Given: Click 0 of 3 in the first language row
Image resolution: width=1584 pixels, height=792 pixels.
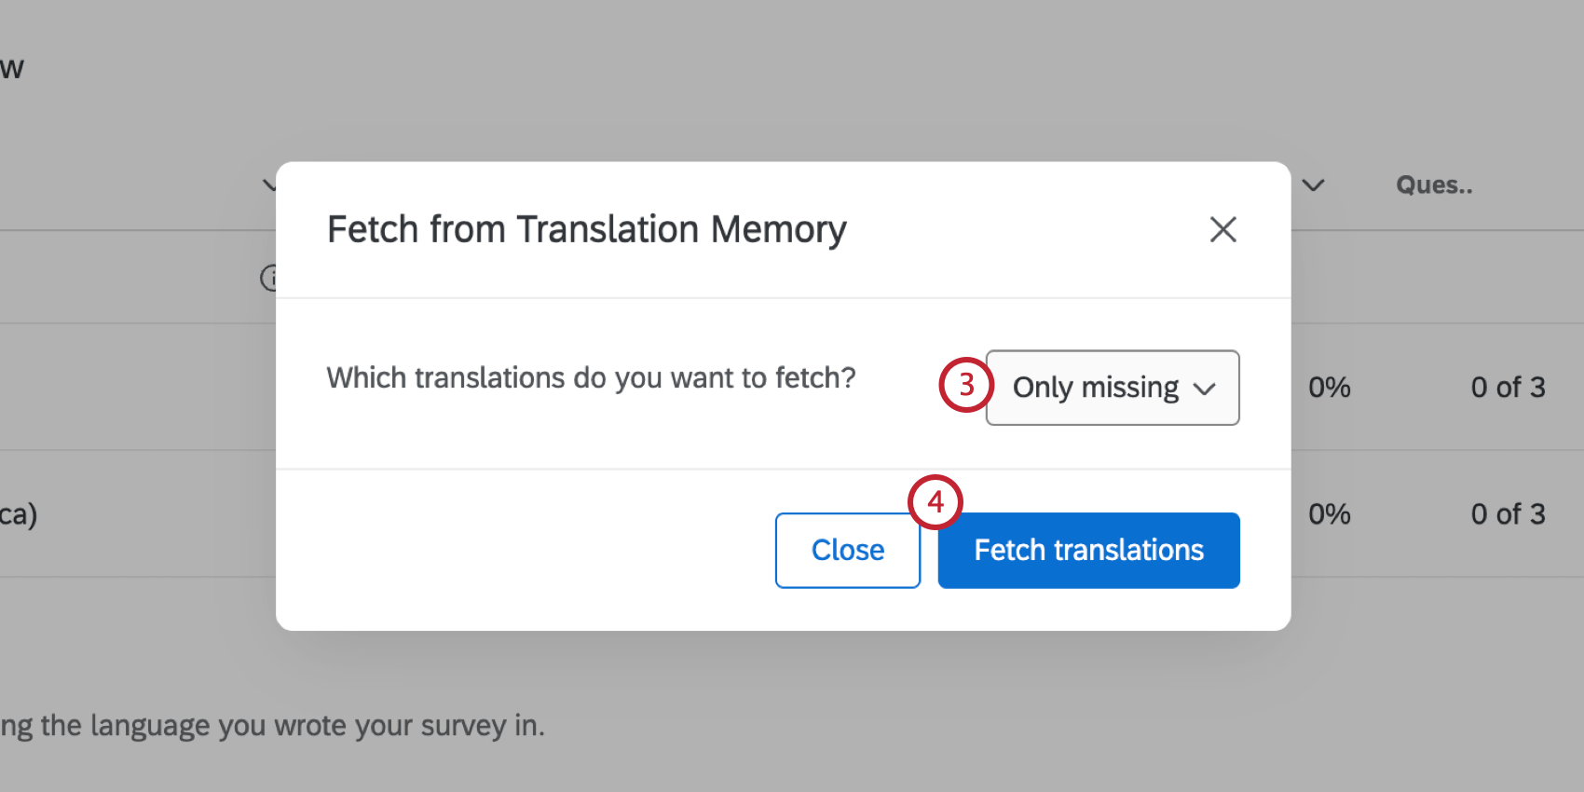Looking at the screenshot, I should 1508,388.
